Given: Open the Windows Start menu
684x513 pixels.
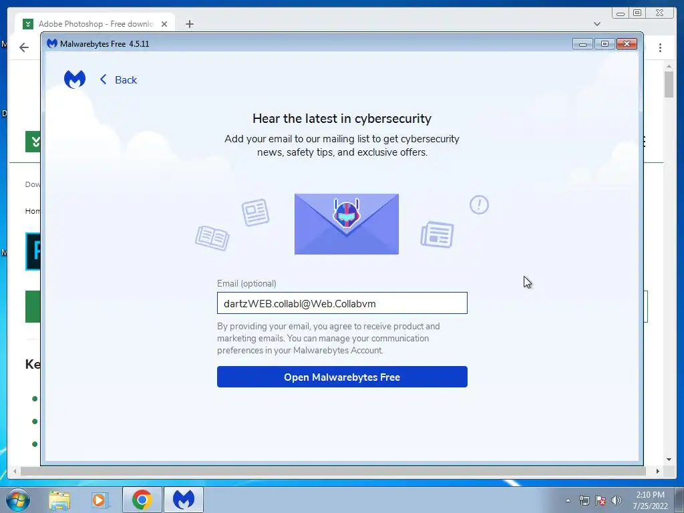Looking at the screenshot, I should [x=17, y=500].
